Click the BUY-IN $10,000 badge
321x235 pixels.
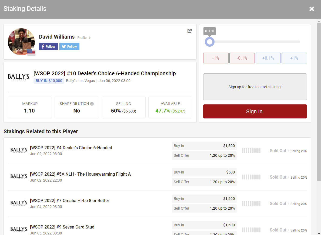(49, 81)
